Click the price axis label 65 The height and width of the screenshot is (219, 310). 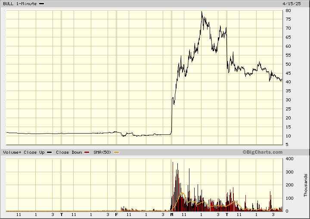pyautogui.click(x=288, y=37)
